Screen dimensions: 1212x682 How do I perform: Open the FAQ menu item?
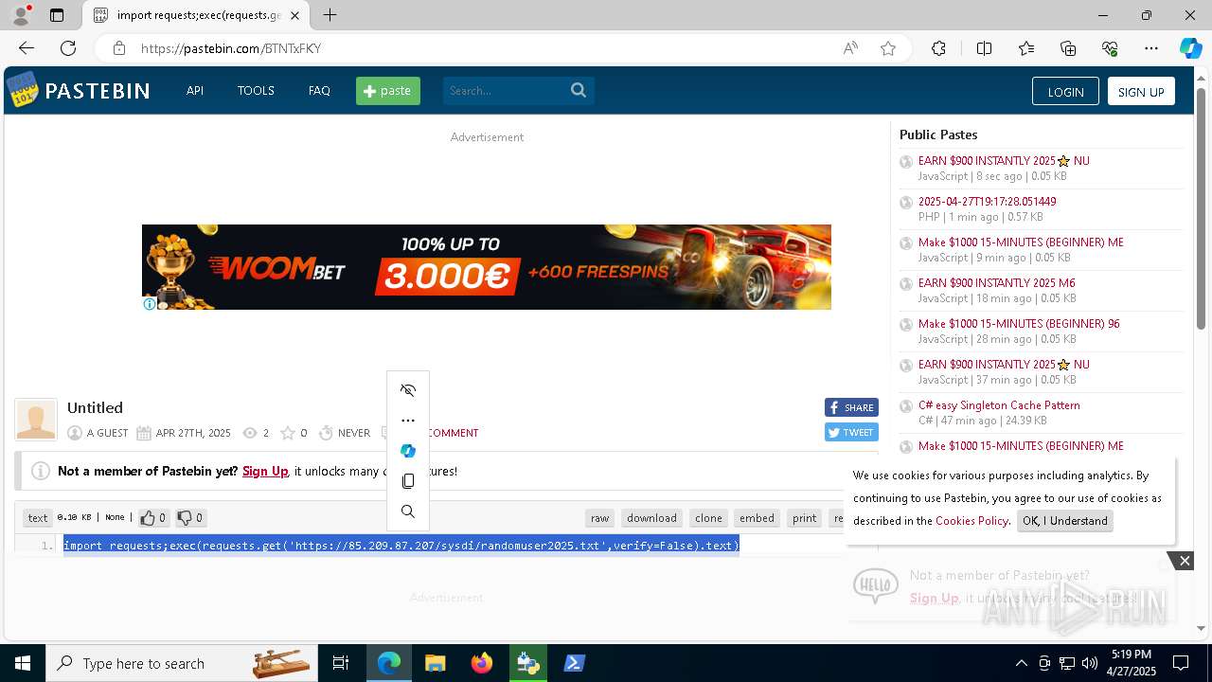(x=319, y=91)
